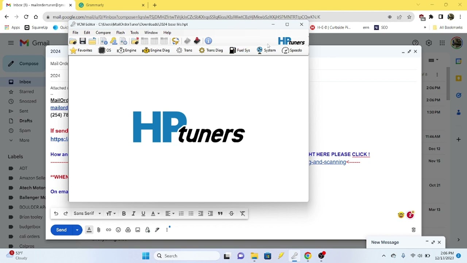The width and height of the screenshot is (467, 263).
Task: Toggle formatting options bar button
Action: coord(89,230)
